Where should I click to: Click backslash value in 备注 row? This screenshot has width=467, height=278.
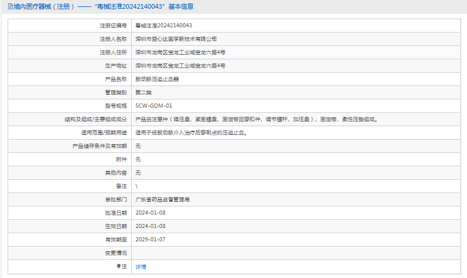[136, 186]
